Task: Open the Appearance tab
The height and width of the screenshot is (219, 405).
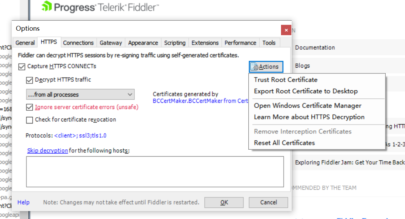Action: point(143,43)
